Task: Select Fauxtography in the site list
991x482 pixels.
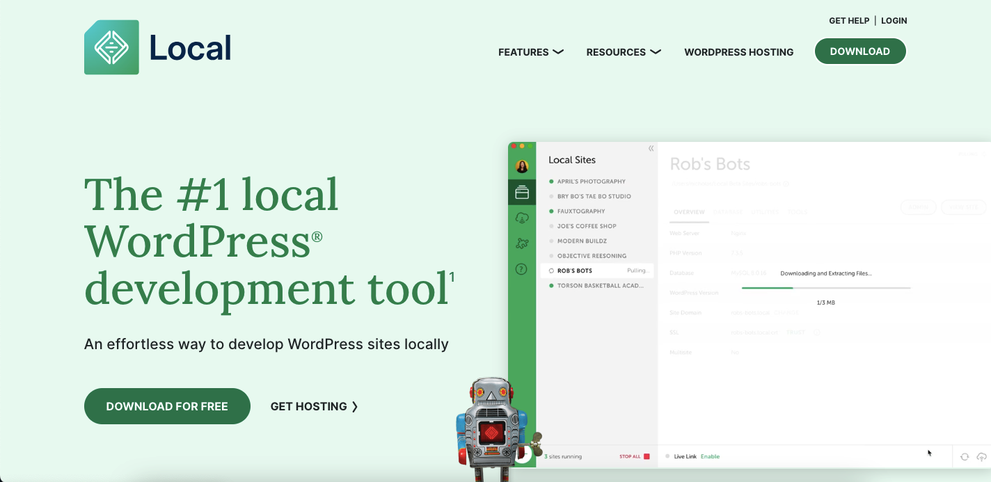Action: 581,211
